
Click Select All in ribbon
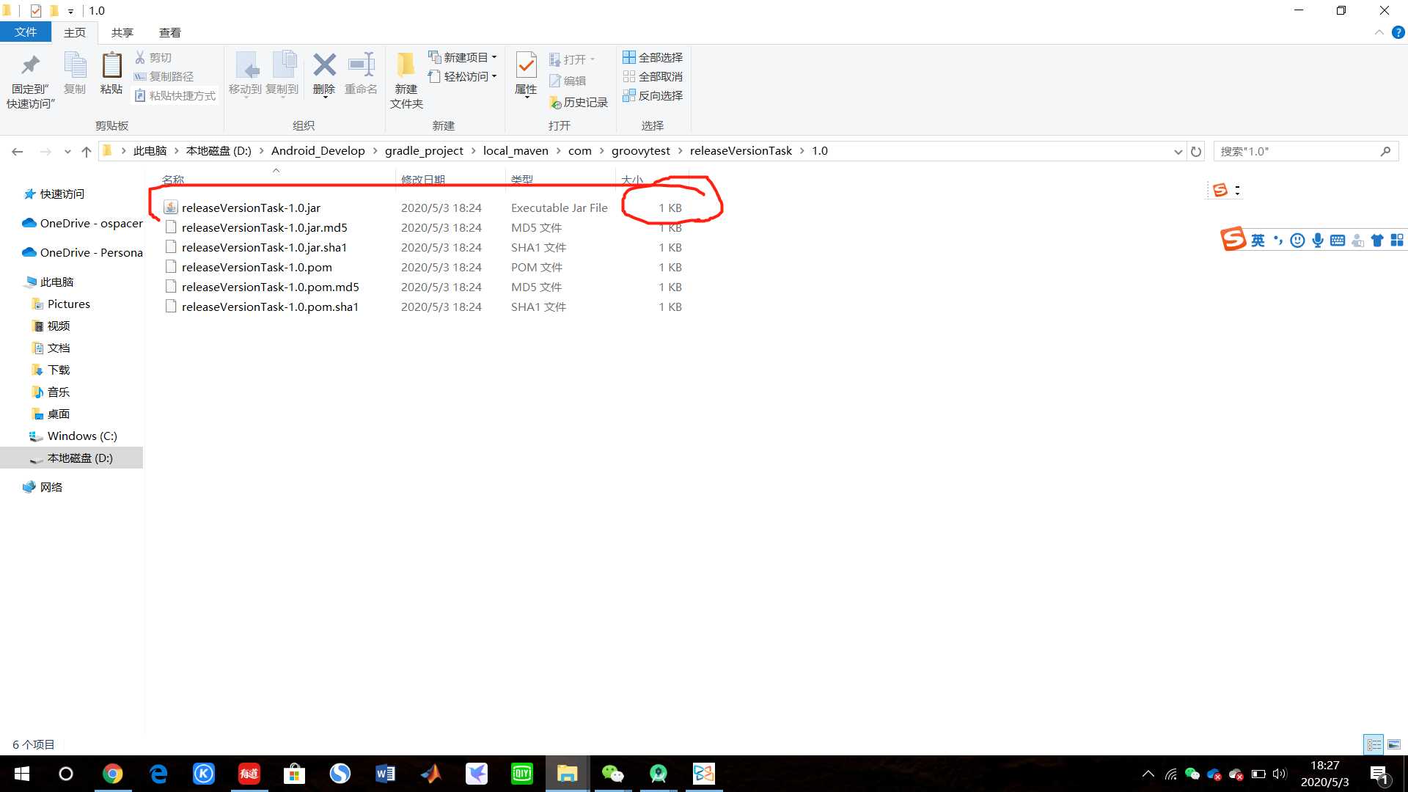[653, 57]
